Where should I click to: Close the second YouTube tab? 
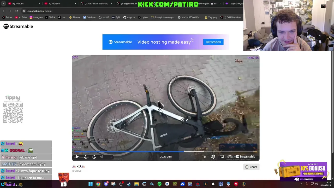click(x=75, y=4)
